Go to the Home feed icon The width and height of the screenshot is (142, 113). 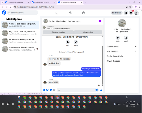57,13
